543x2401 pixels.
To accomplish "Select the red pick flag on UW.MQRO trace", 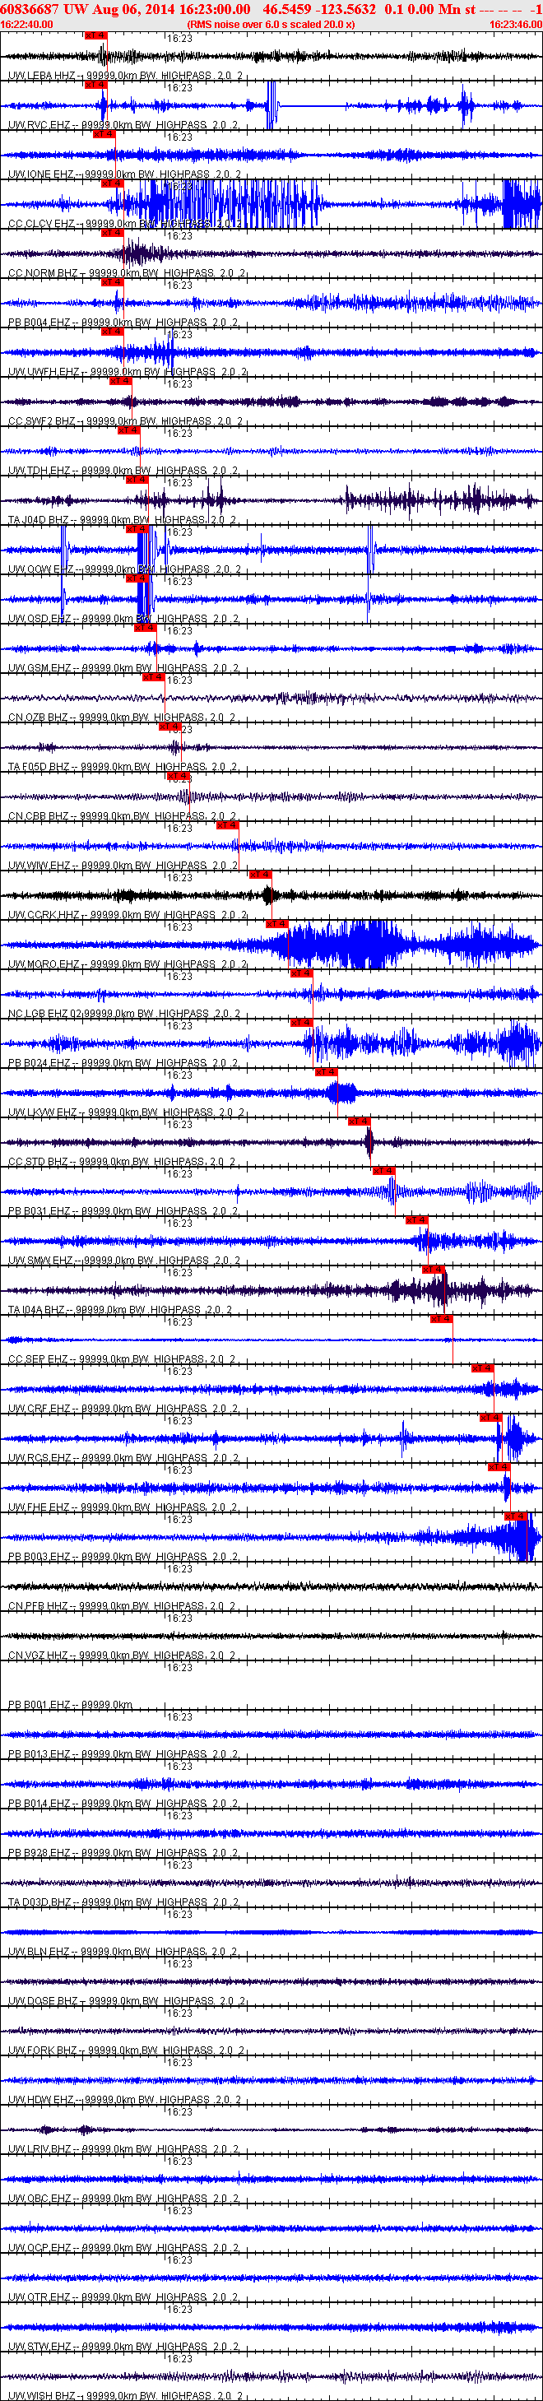I will pyautogui.click(x=276, y=924).
